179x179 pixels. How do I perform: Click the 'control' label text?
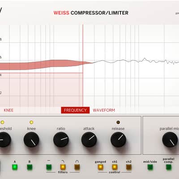115,172
